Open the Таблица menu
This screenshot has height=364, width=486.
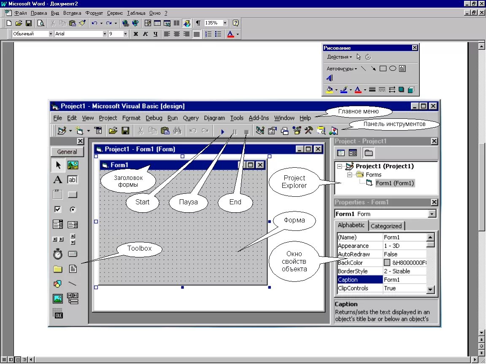(136, 13)
